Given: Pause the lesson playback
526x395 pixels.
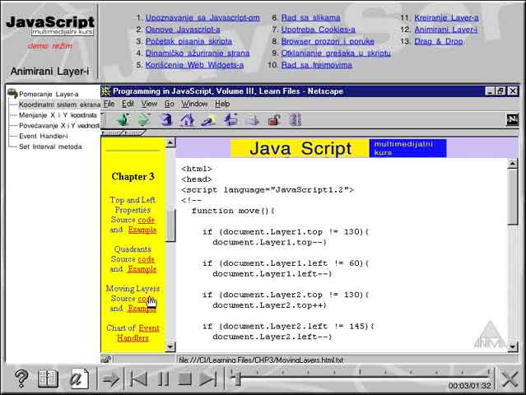Looking at the screenshot, I should (x=163, y=379).
